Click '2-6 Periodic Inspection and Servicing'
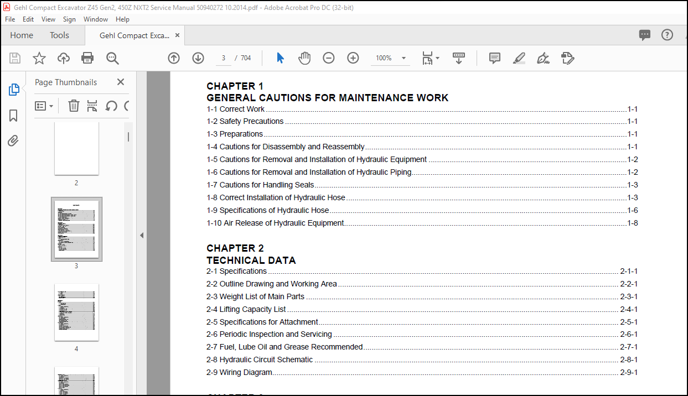 pos(422,334)
